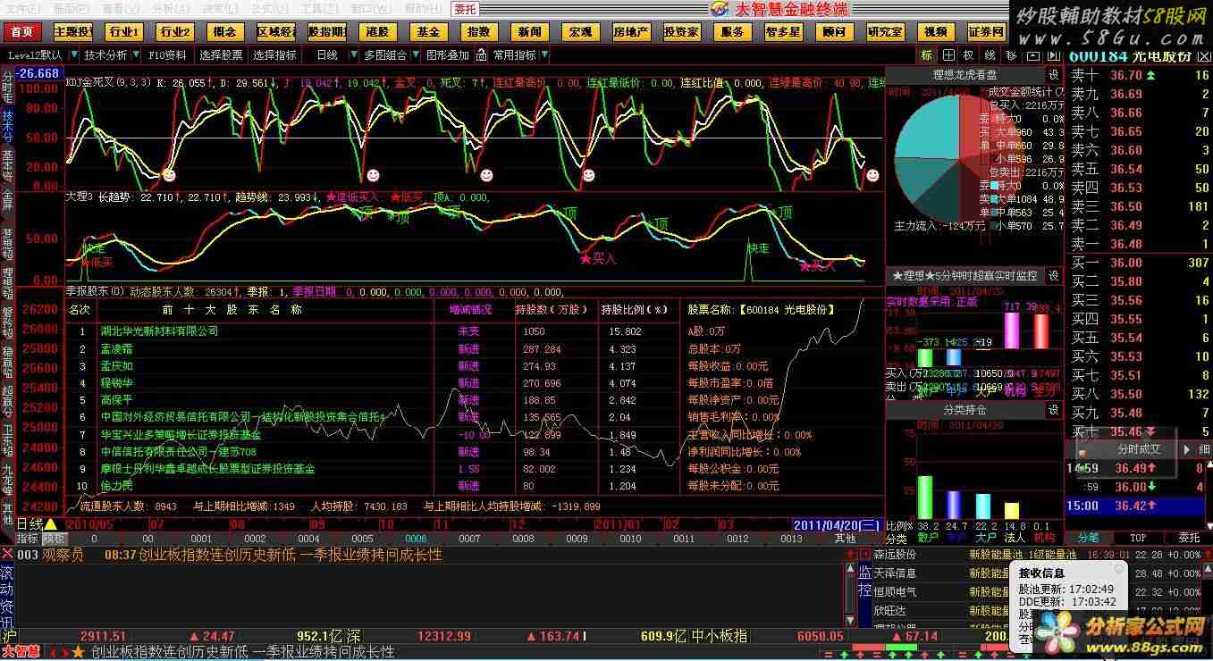Open the 首页 home page button
Screen dimensions: 1213x661
pos(21,32)
